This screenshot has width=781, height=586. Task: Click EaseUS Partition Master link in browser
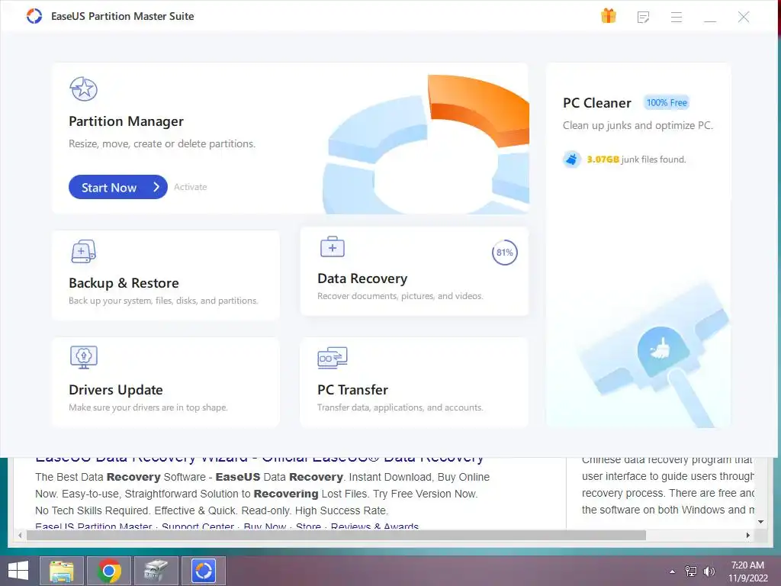pos(94,526)
